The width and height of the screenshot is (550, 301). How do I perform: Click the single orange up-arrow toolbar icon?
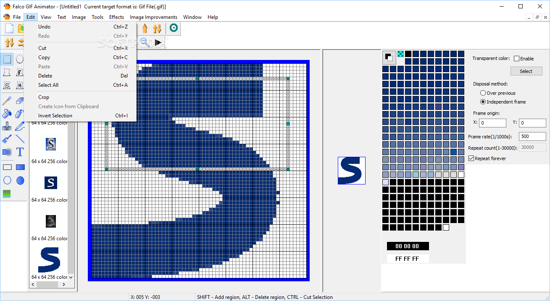coord(145,29)
